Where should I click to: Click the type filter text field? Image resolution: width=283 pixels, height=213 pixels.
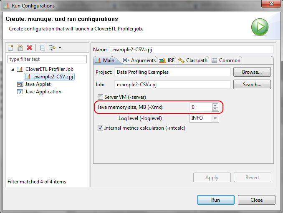click(x=47, y=59)
